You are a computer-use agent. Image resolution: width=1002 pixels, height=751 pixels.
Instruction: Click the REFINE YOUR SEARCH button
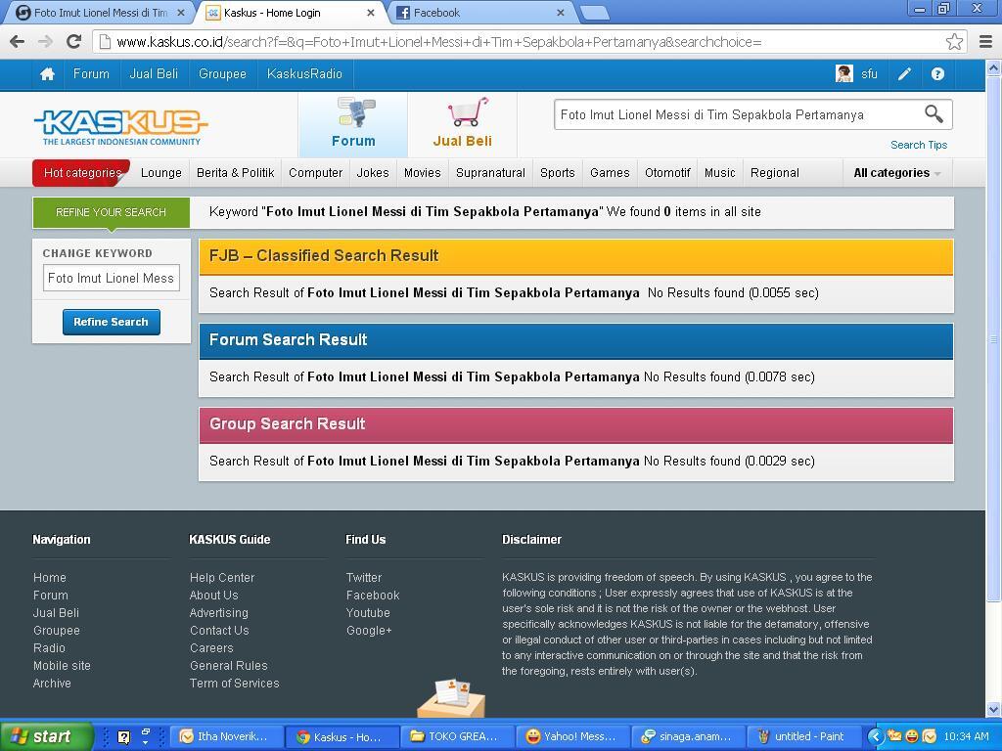112,212
